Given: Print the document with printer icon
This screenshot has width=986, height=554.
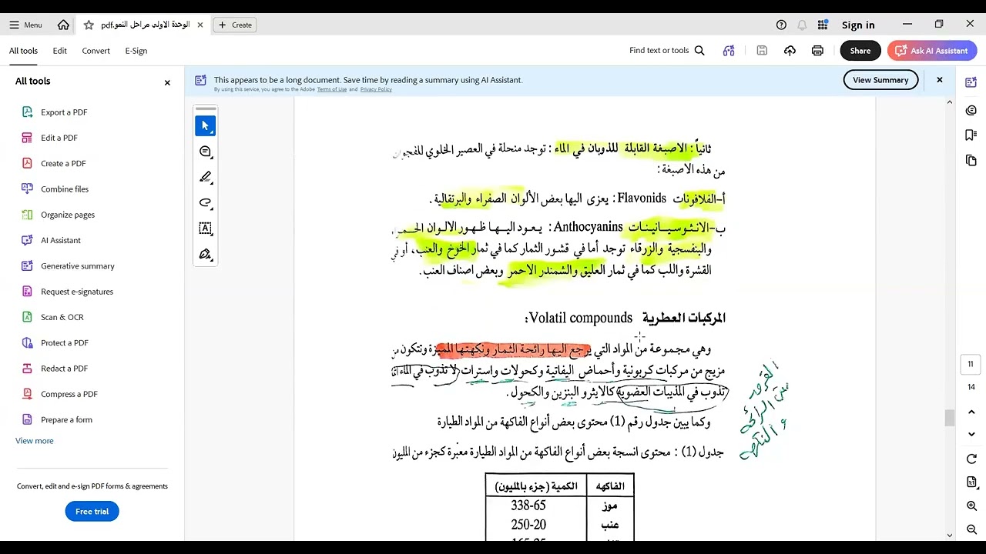Looking at the screenshot, I should click(817, 51).
